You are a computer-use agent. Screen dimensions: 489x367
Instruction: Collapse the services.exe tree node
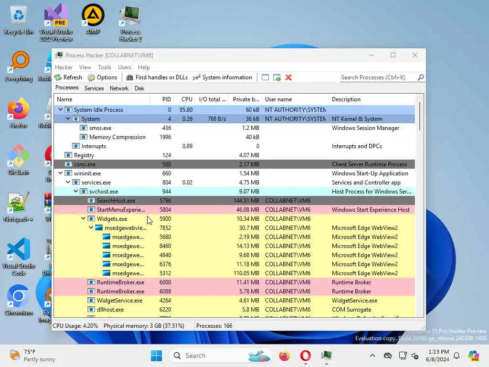(x=68, y=182)
